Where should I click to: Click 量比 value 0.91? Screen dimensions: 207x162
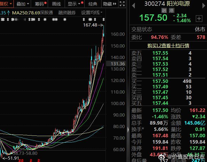tap(200, 129)
